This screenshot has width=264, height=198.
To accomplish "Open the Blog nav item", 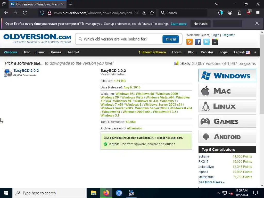I will pos(191,52).
